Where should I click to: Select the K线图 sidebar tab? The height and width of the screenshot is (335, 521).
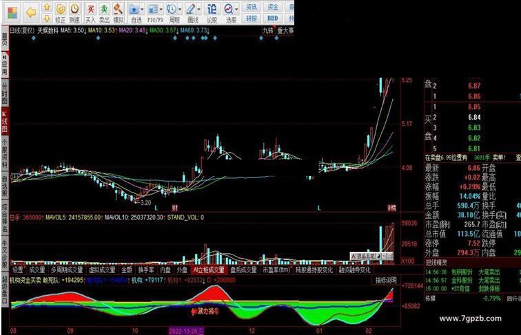pyautogui.click(x=5, y=122)
